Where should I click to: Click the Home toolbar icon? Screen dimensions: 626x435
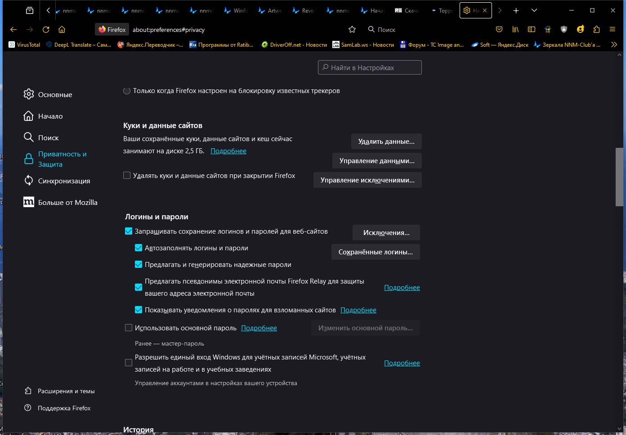[62, 30]
